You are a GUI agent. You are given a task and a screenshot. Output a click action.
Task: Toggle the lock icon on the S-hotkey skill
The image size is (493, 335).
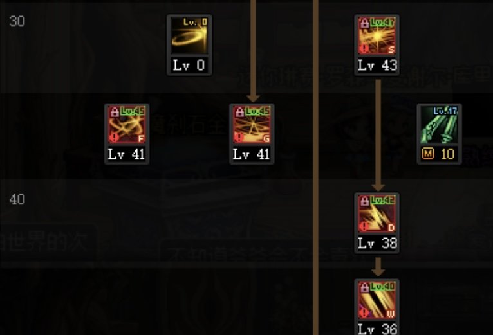point(365,23)
